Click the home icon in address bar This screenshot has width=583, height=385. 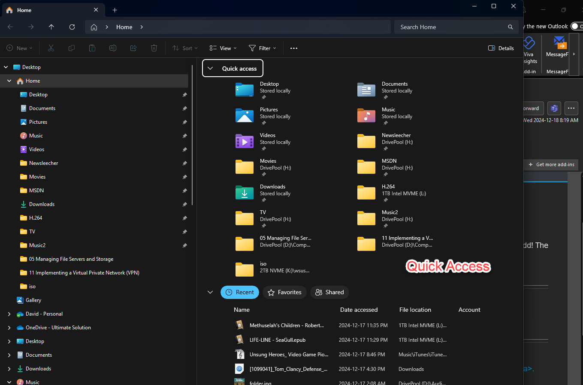coord(94,27)
